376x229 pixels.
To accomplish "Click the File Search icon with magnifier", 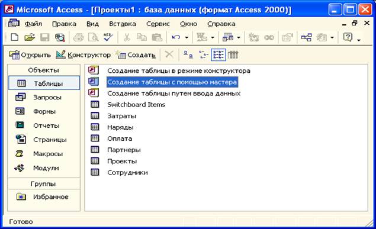I will tap(60, 37).
